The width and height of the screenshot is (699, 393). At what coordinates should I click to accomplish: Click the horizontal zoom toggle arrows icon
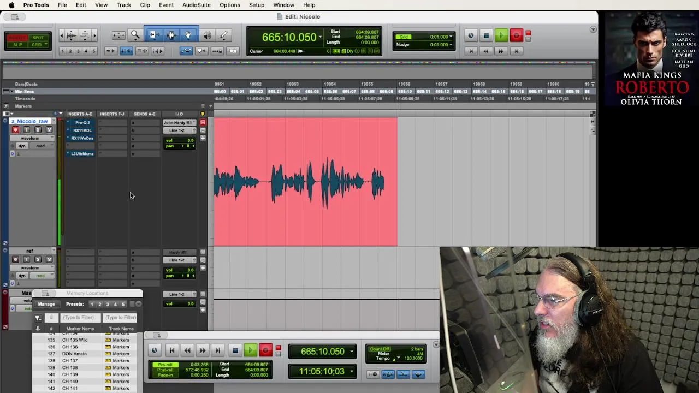coord(119,35)
